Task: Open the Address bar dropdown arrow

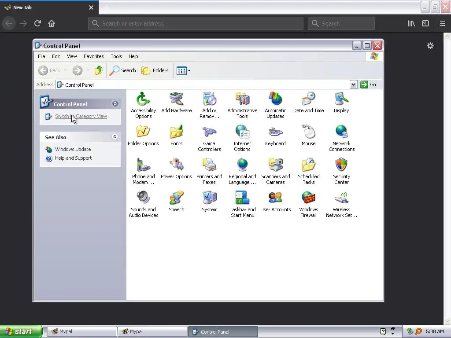Action: 353,84
